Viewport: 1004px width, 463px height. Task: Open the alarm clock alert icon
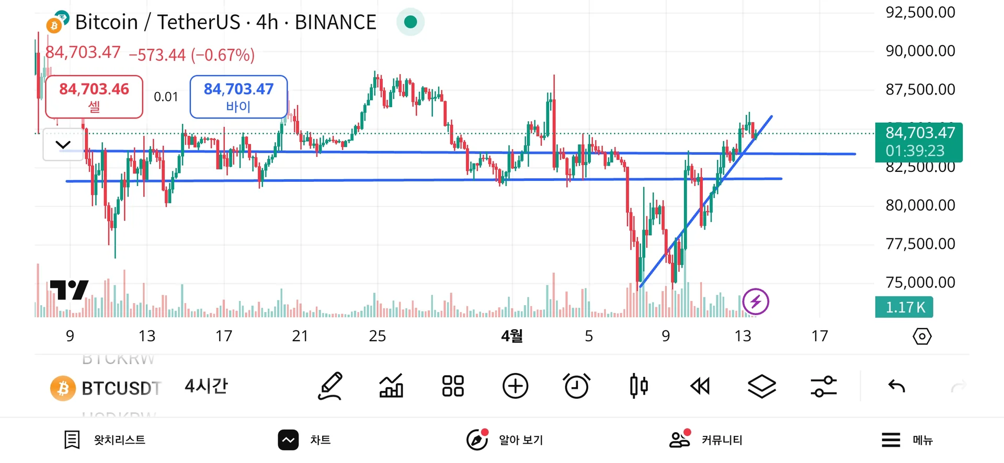(577, 387)
